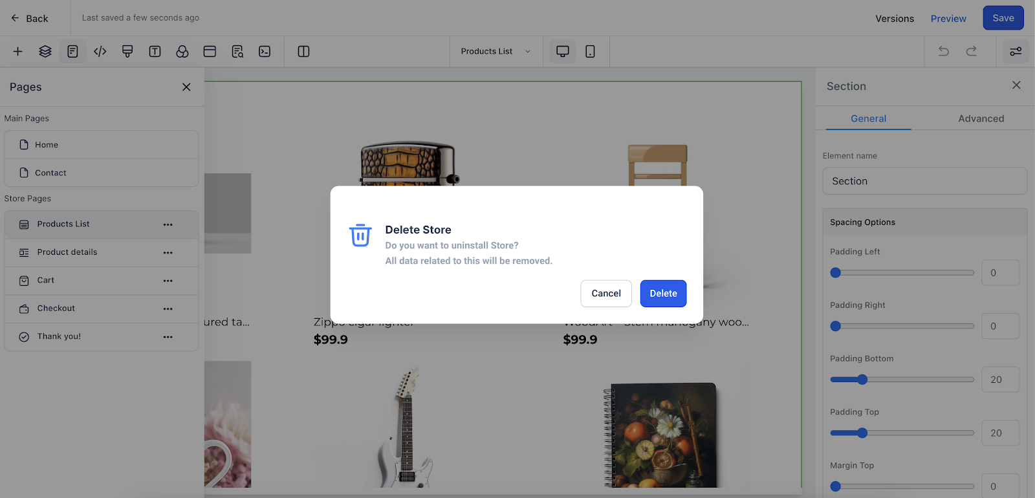Toggle the pages panel icon
This screenshot has height=498, width=1035.
click(x=72, y=51)
